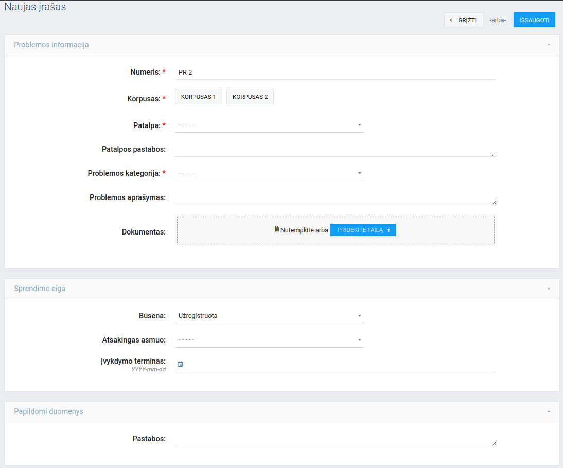
Task: Focus the Numeris field containing PR-2
Action: click(x=336, y=73)
